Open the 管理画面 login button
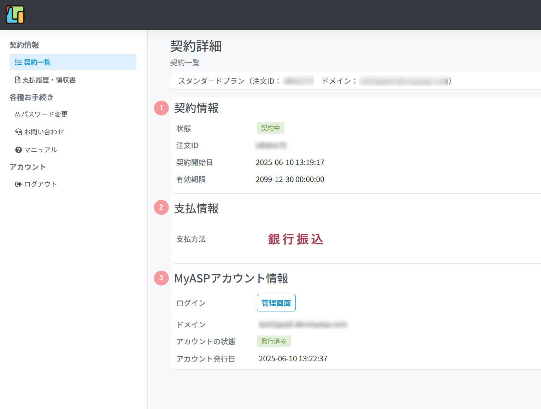The height and width of the screenshot is (409, 541). 276,303
